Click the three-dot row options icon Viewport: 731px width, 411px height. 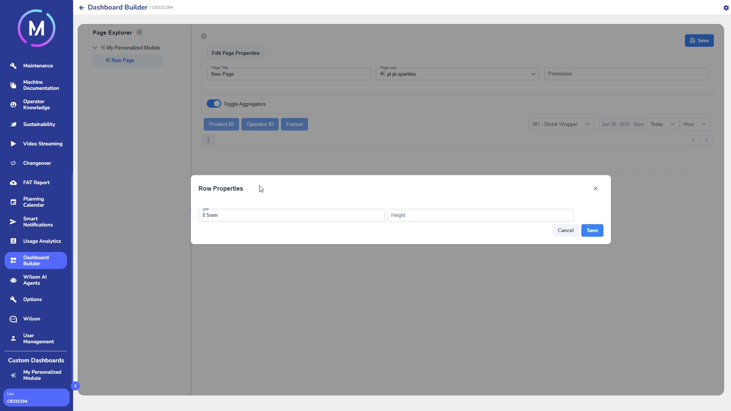208,140
